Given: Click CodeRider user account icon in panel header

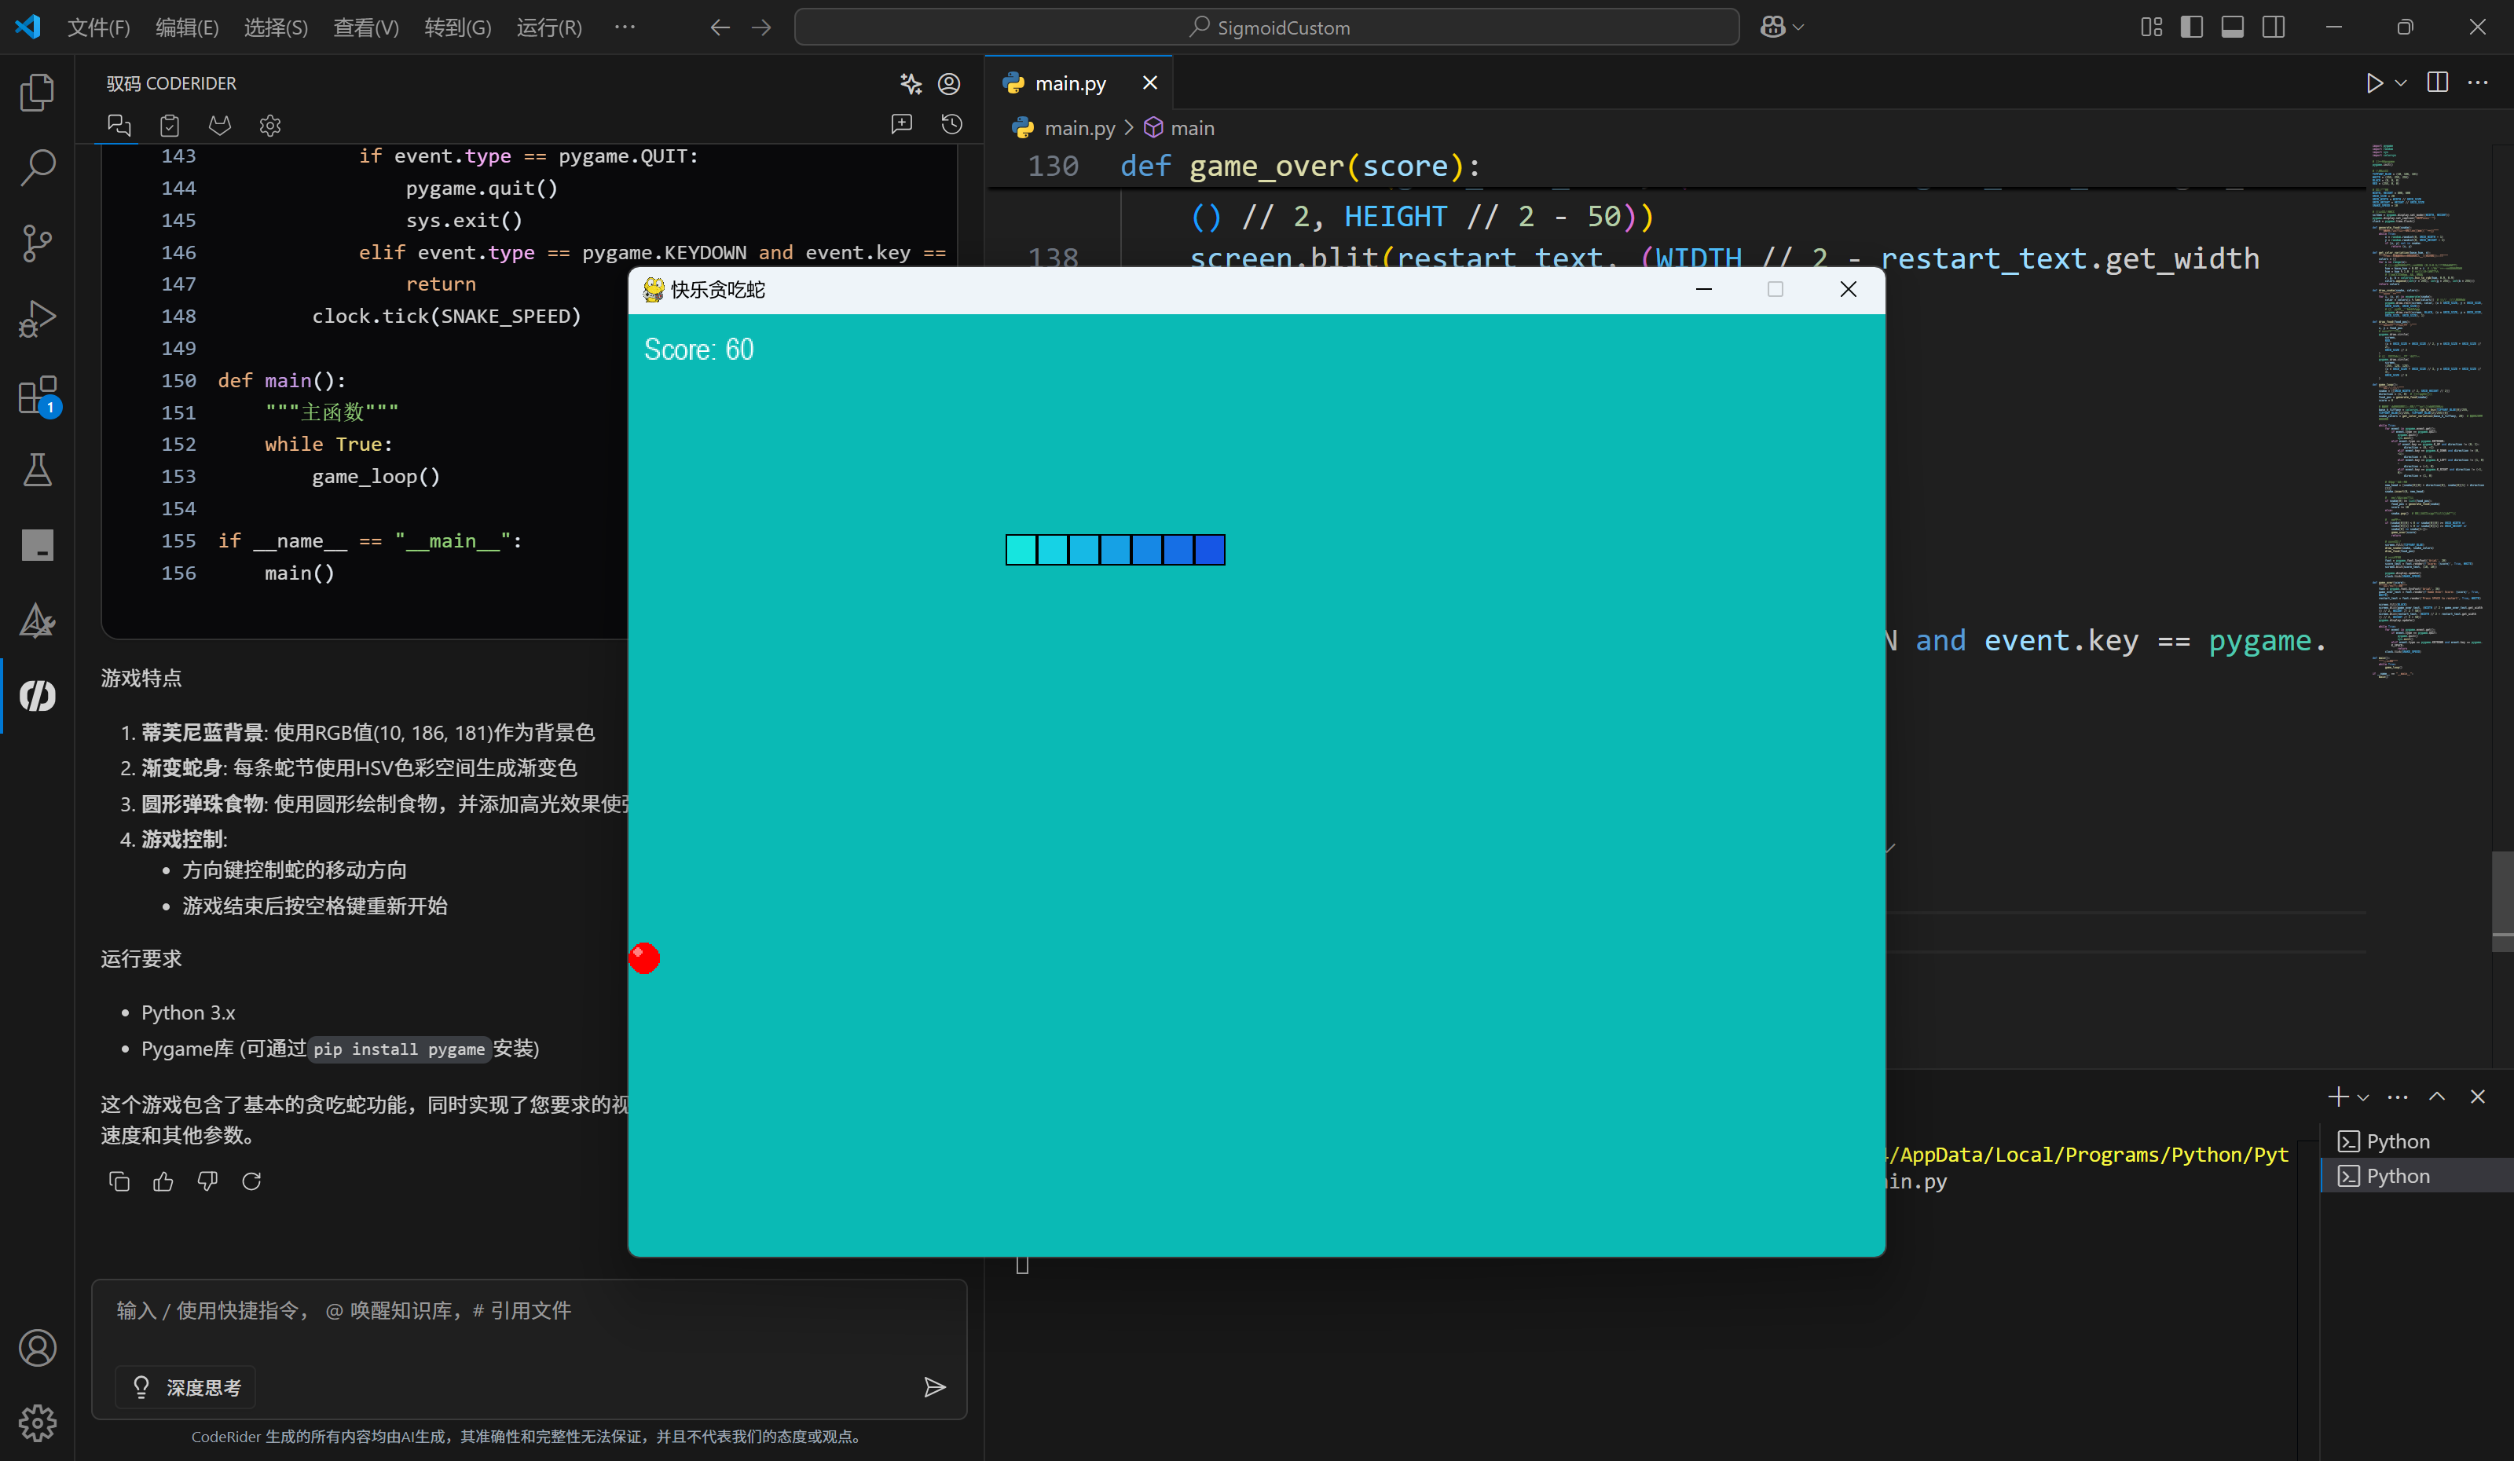Looking at the screenshot, I should 949,84.
